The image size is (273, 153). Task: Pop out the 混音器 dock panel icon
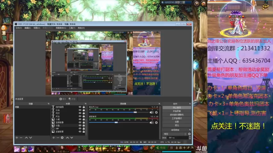click(x=159, y=104)
